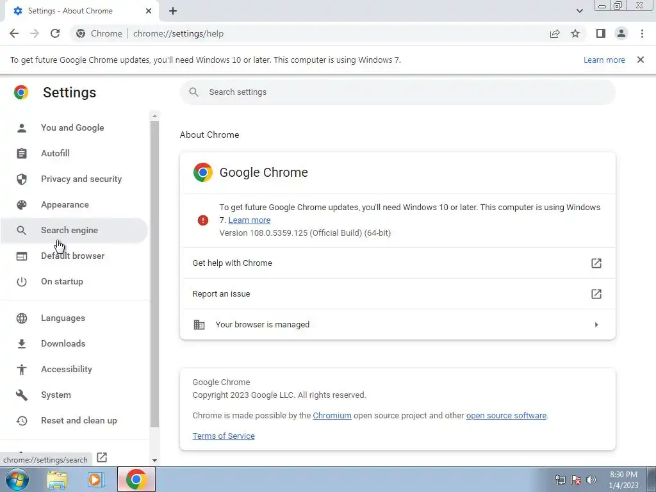Expand Your browser is managed
This screenshot has height=492, width=656.
[x=397, y=325]
